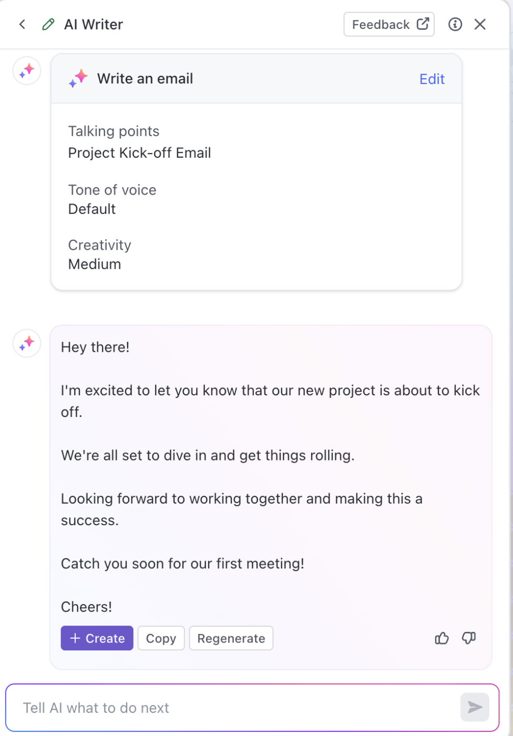The image size is (513, 736).
Task: Open the info circle icon
Action: [455, 24]
